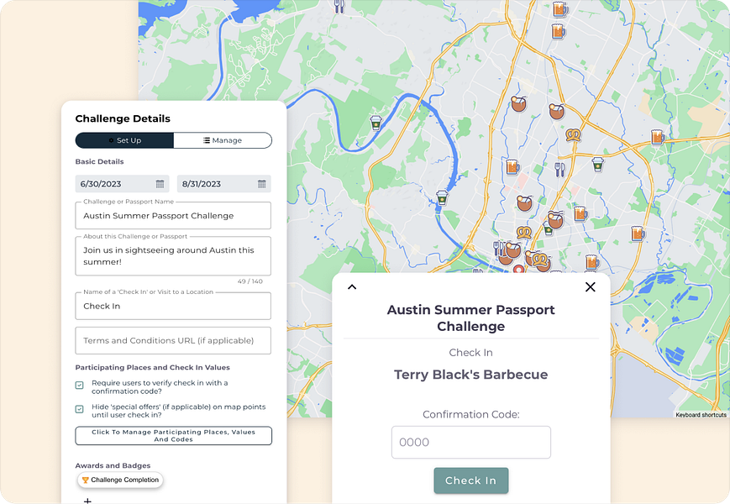730x504 pixels.
Task: Open the map's Keyboard shortcuts link
Action: pos(701,415)
